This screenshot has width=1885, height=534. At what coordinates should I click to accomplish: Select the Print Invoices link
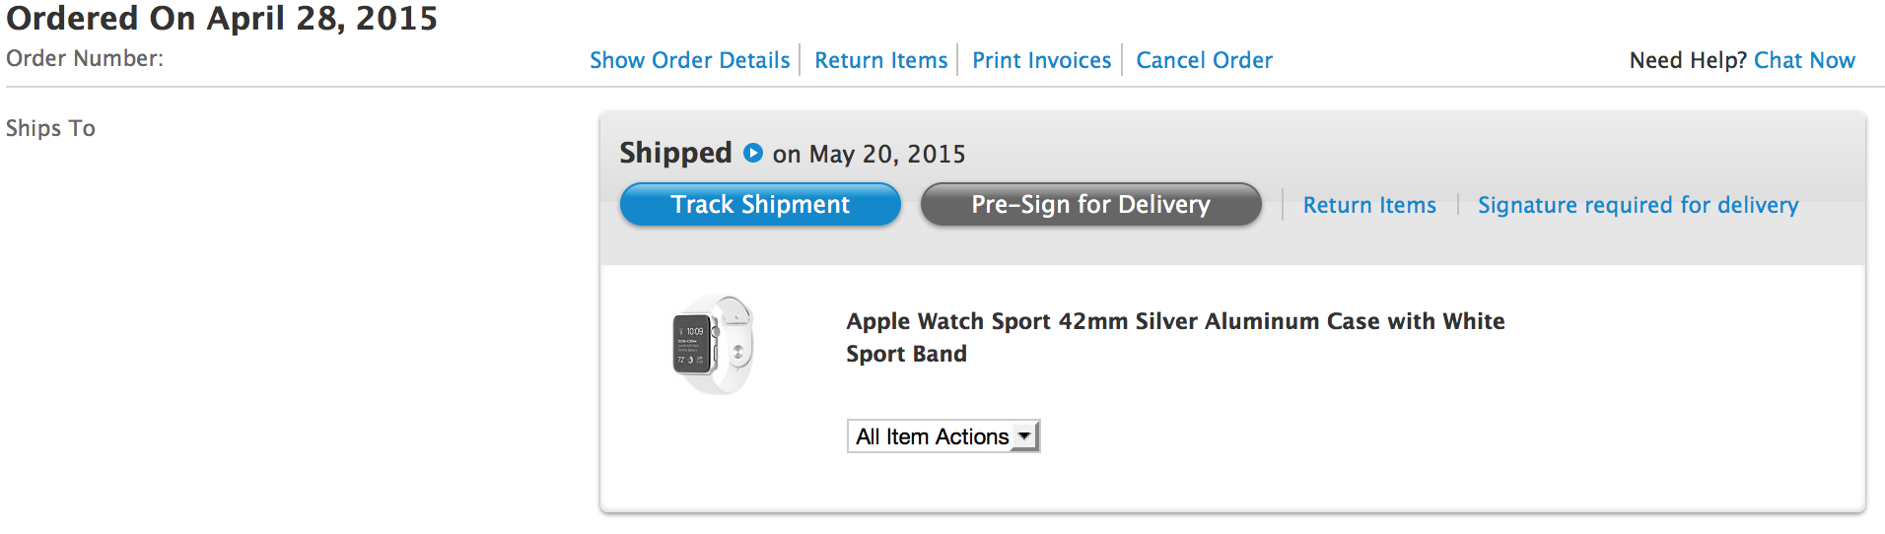coord(1041,60)
